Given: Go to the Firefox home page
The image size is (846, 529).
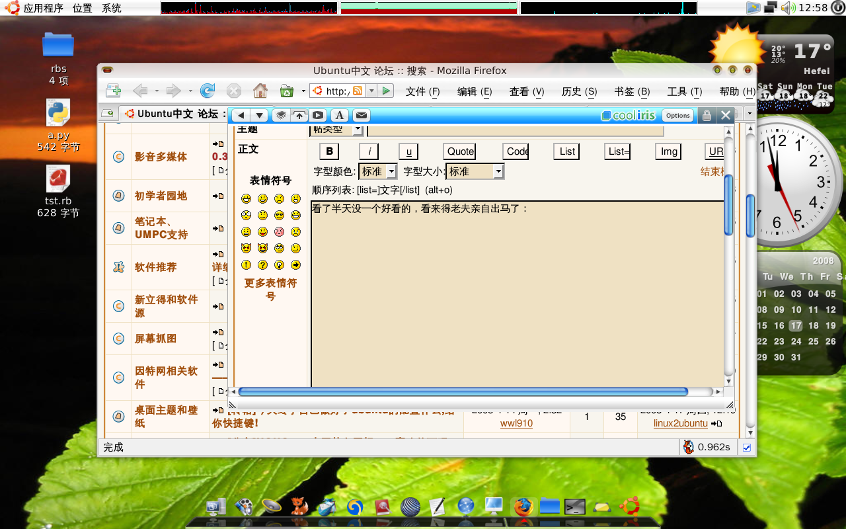Looking at the screenshot, I should pos(260,91).
